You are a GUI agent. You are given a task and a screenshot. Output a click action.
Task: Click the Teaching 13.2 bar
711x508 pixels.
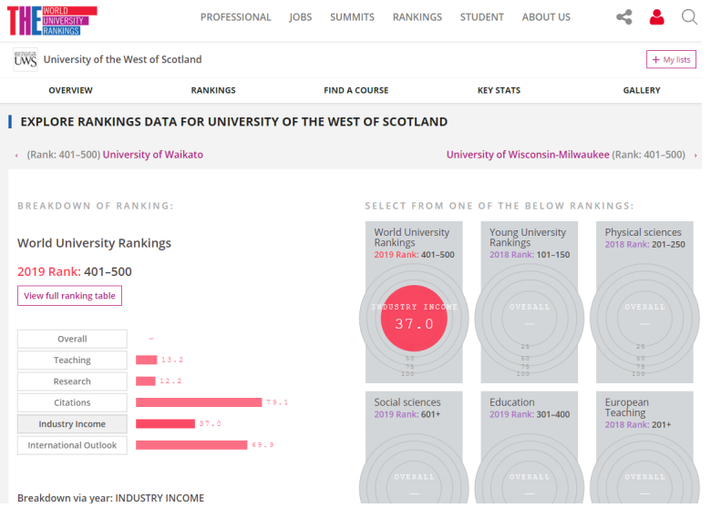click(146, 360)
